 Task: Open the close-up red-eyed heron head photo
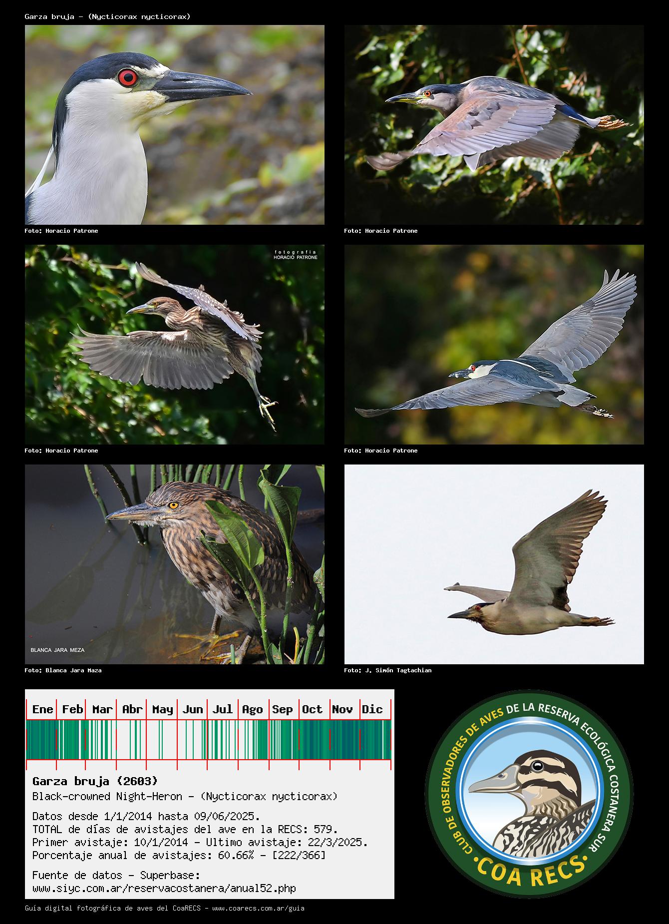click(x=175, y=125)
